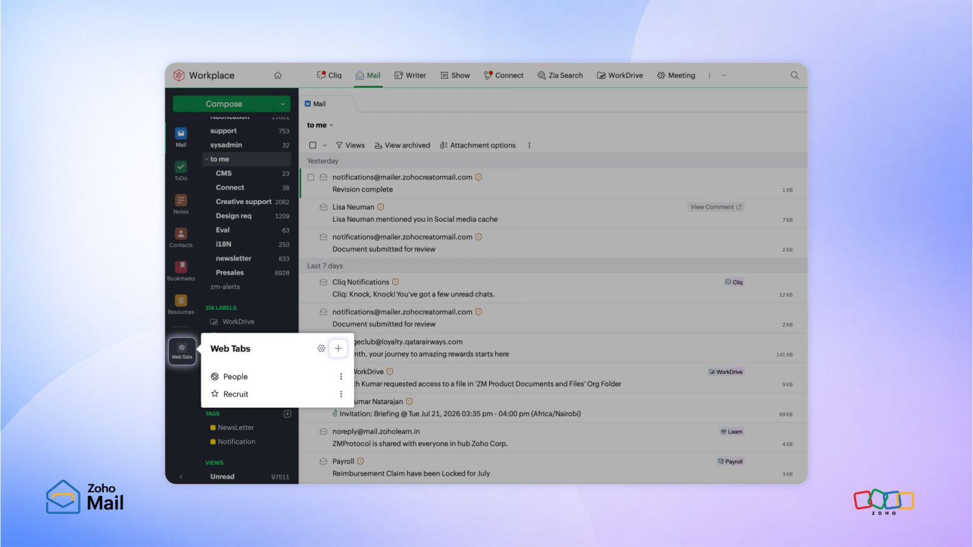Open the Workplace home icon
Viewport: 973px width, 547px height.
point(277,75)
